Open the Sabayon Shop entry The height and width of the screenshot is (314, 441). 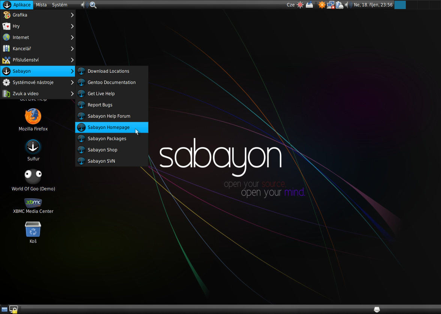click(112, 150)
